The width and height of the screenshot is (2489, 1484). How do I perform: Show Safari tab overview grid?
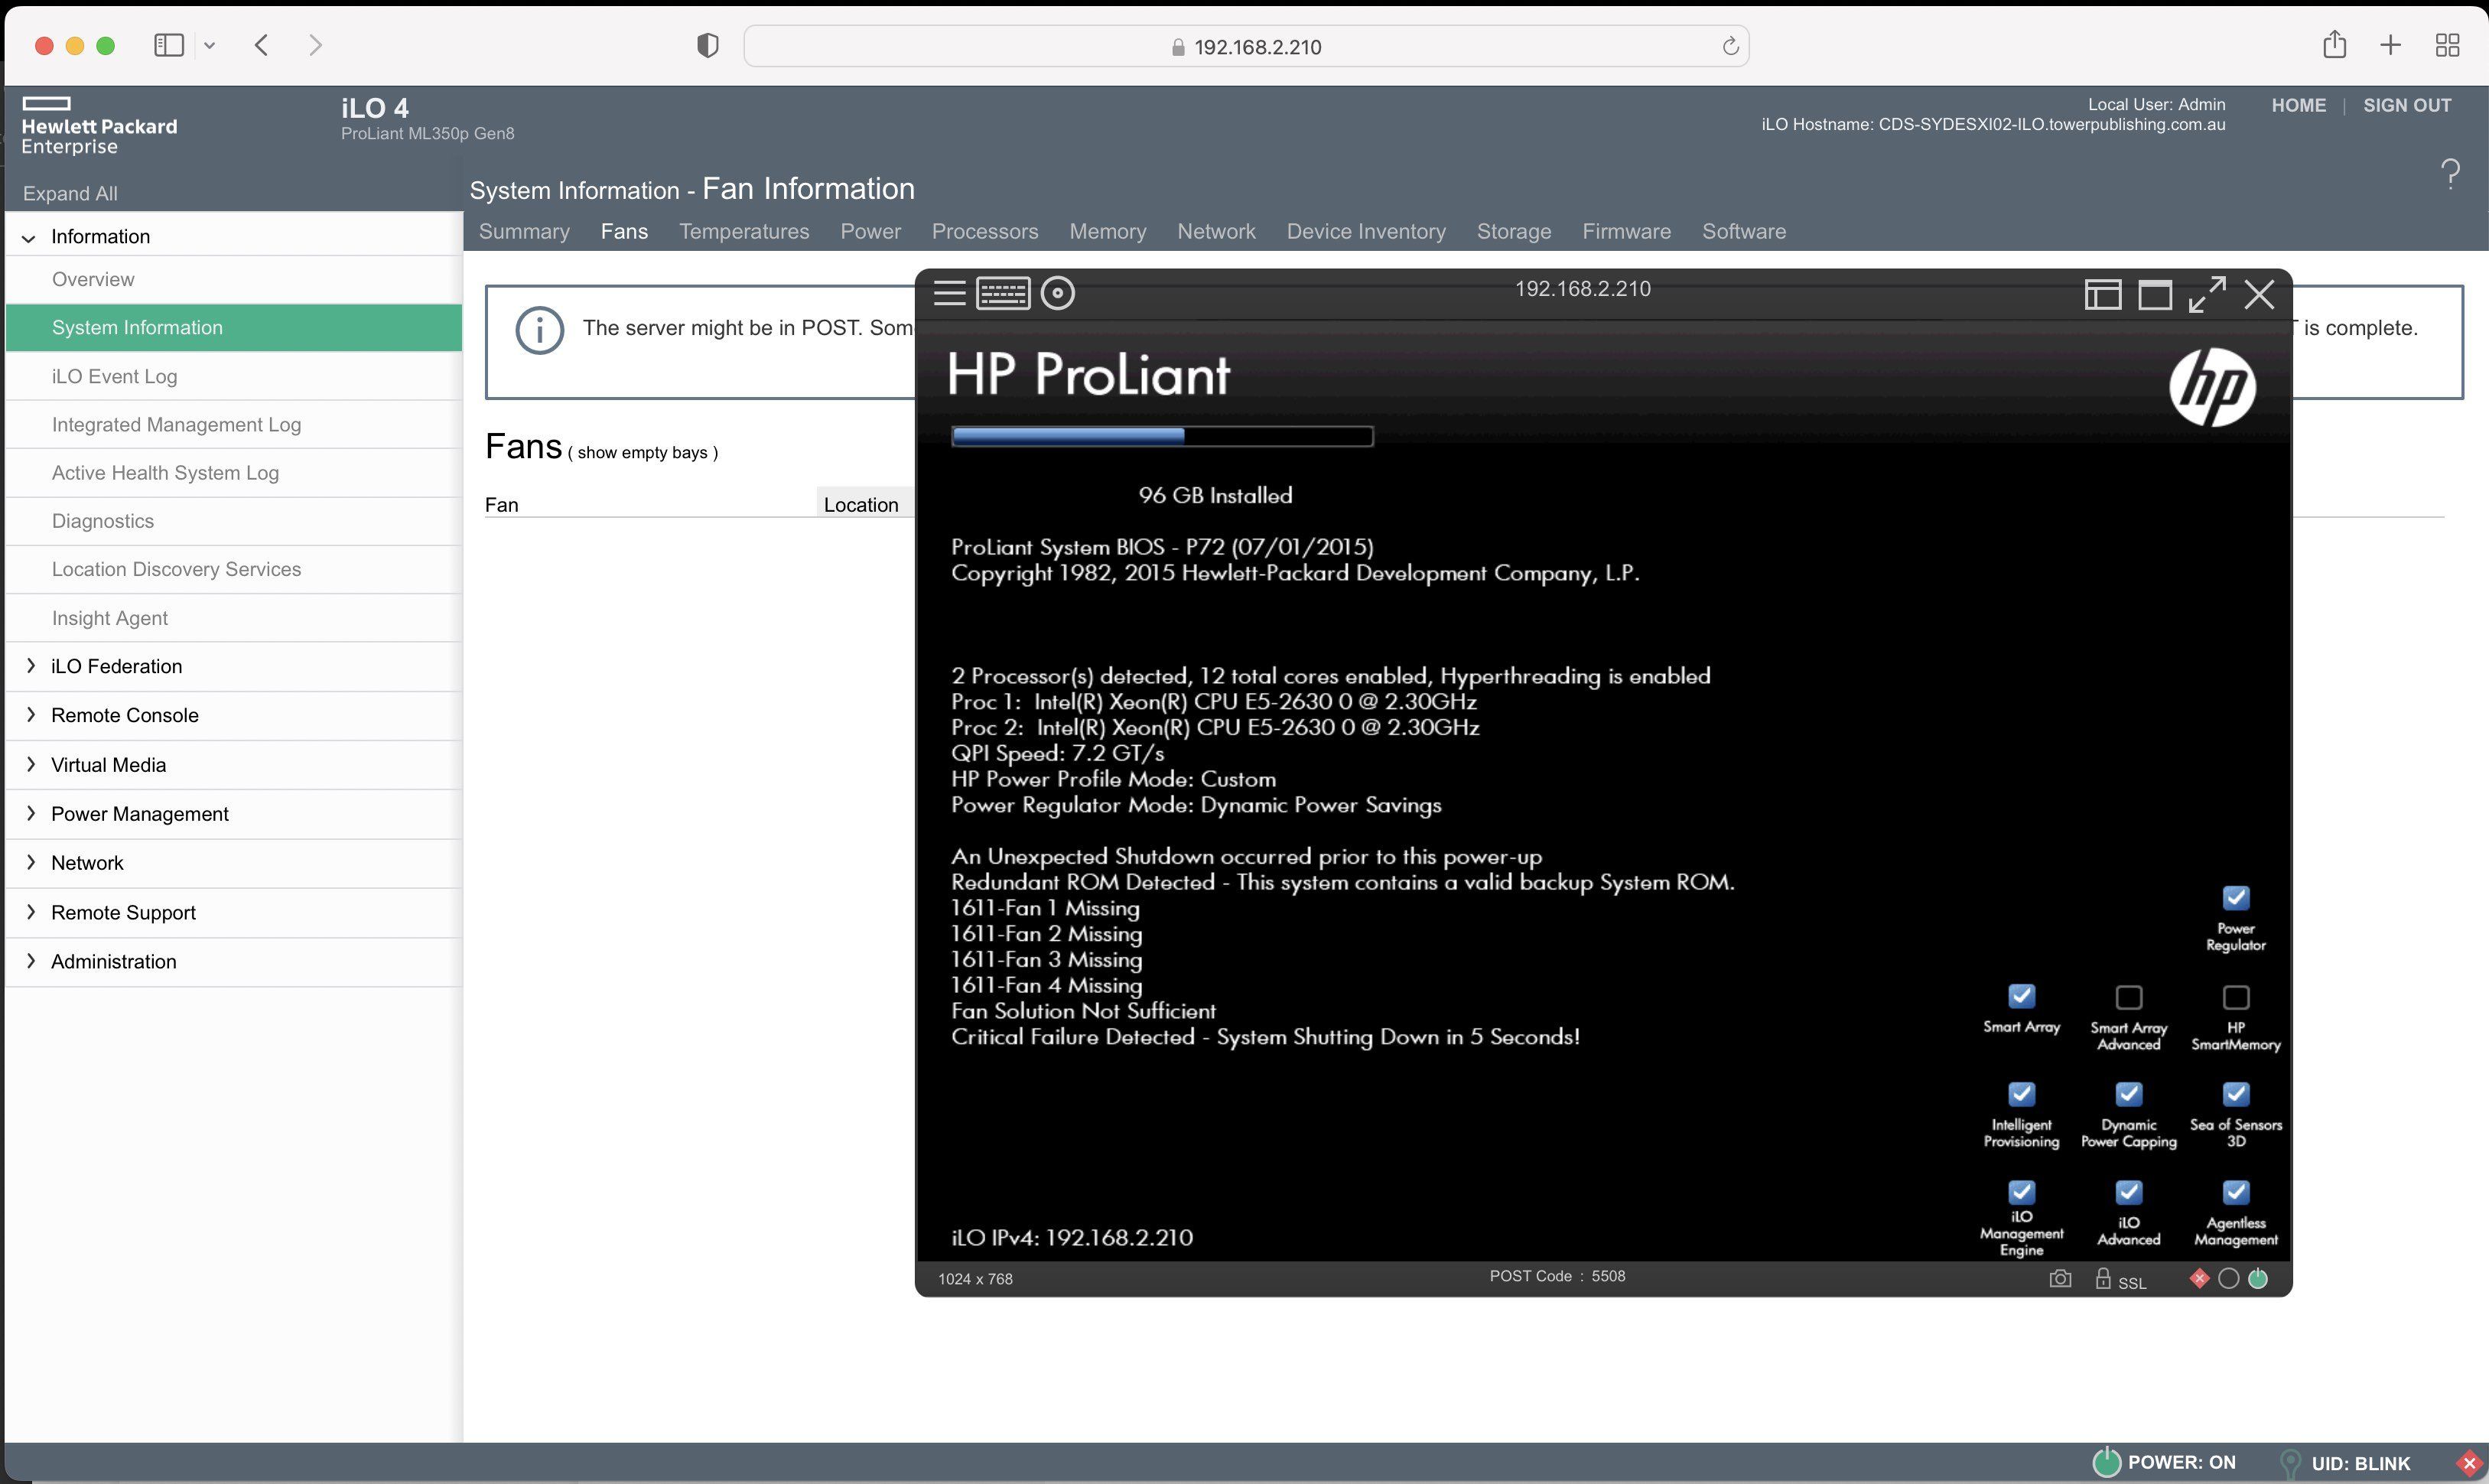point(2447,45)
